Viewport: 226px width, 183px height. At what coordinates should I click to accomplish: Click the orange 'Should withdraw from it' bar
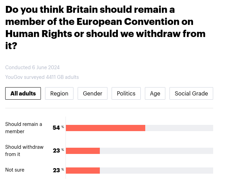click(83, 151)
